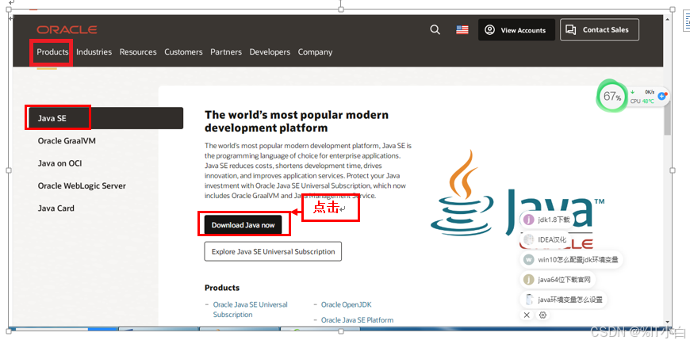The width and height of the screenshot is (690, 344).
Task: Select Java on OCI in the sidebar
Action: [x=59, y=163]
